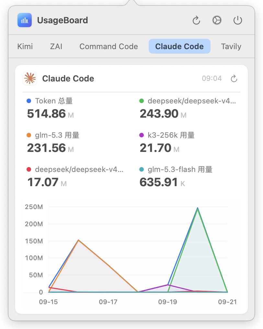Click the 09-15 date axis label
Screen dimensions: 263x329
pos(48,302)
